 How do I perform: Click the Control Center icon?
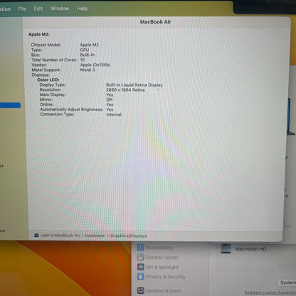click(141, 257)
